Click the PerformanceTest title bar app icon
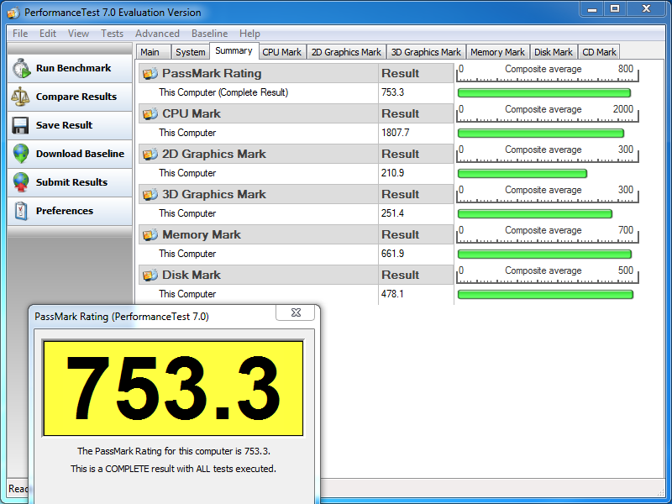672x504 pixels. click(13, 13)
